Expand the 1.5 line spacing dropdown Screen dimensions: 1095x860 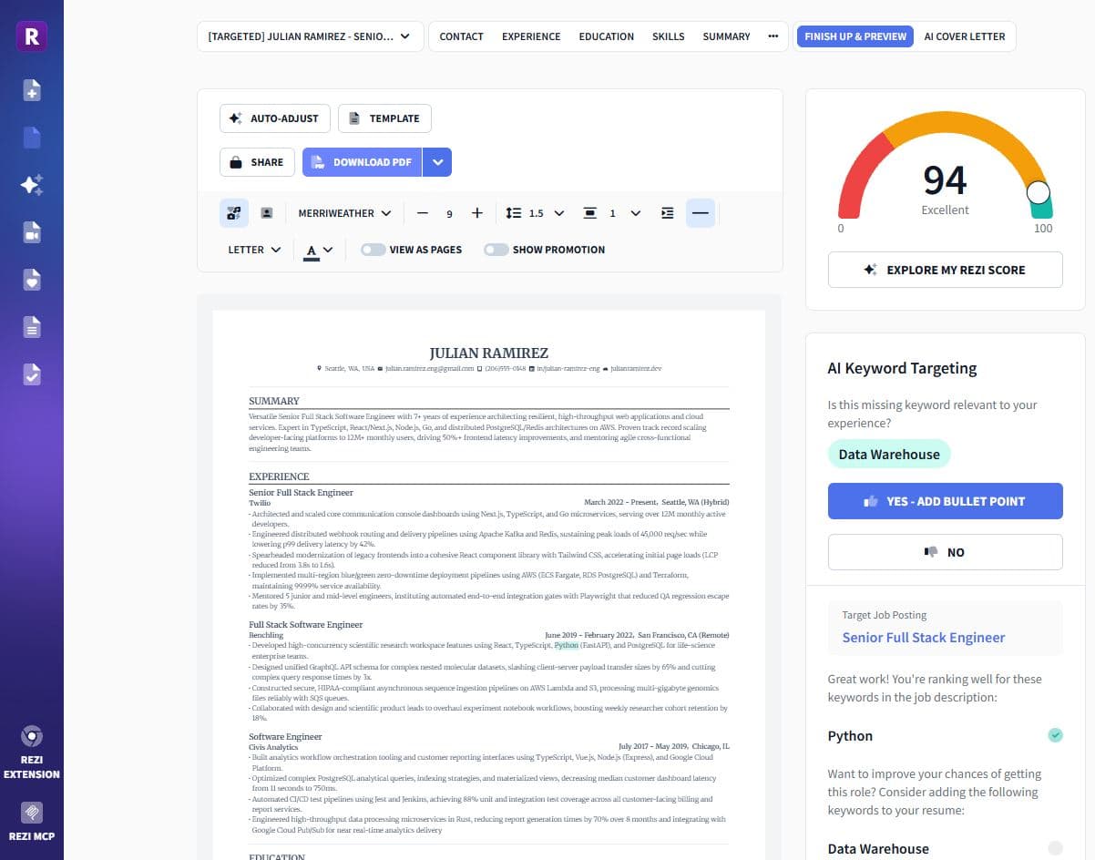point(558,213)
